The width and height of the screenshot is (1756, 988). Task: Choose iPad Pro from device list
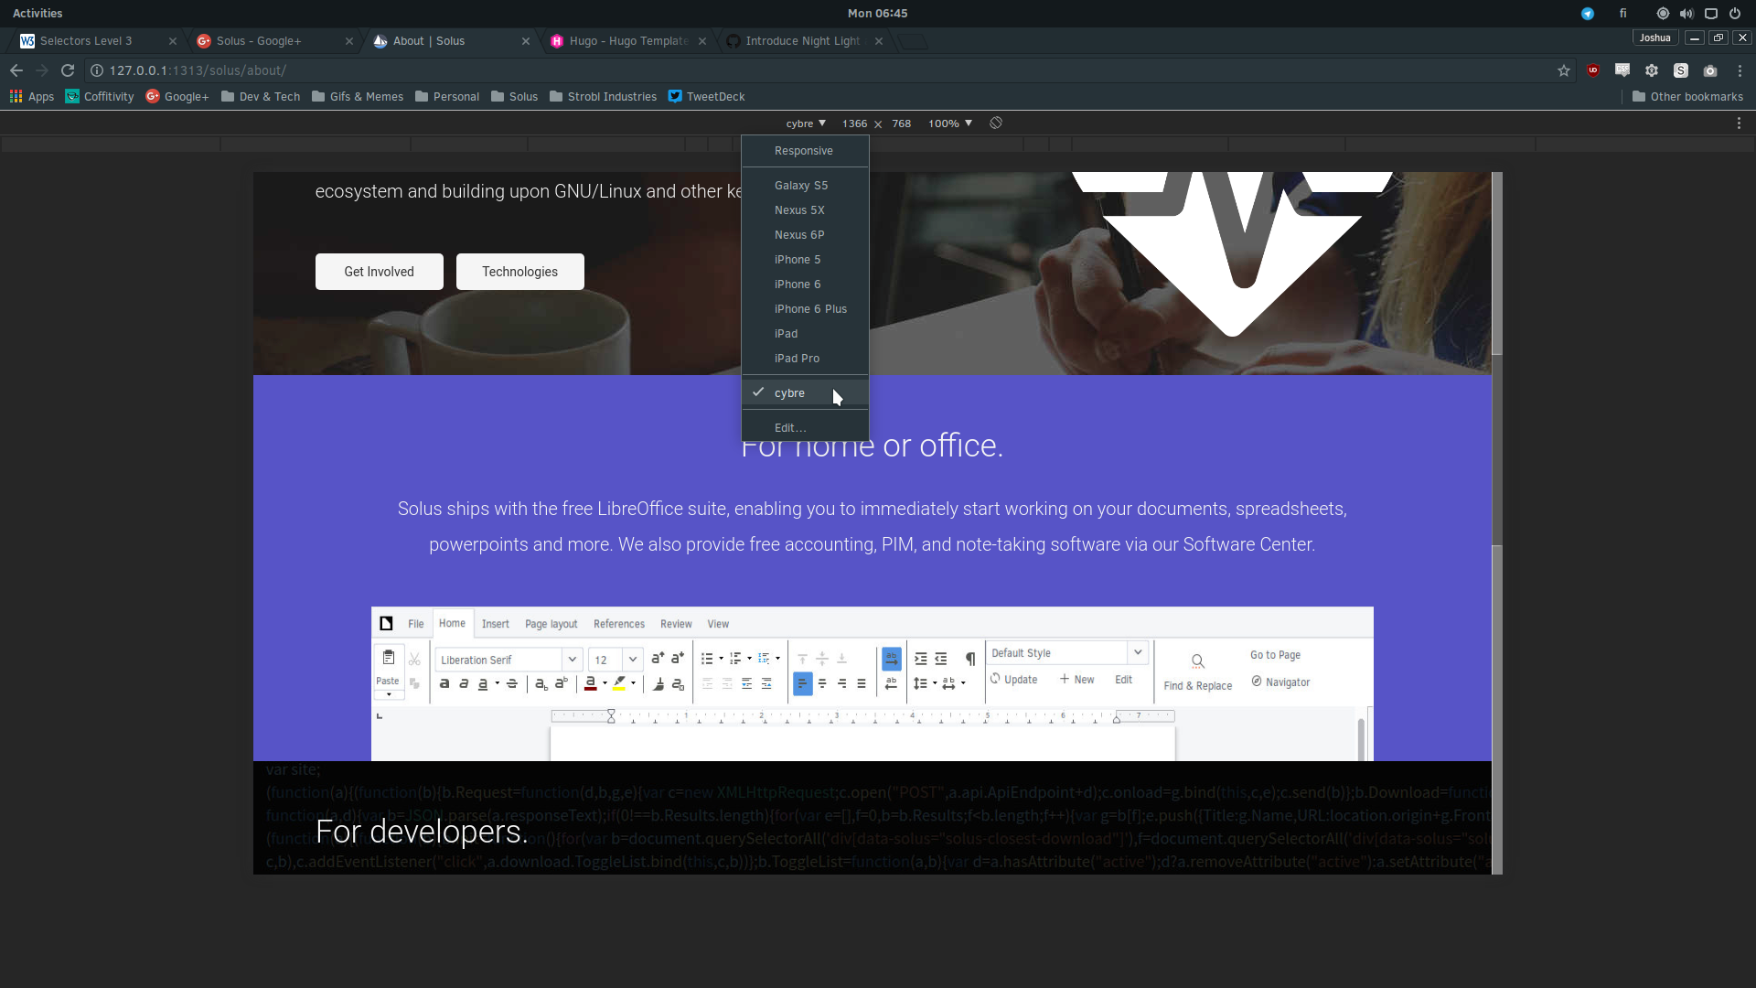805,359
